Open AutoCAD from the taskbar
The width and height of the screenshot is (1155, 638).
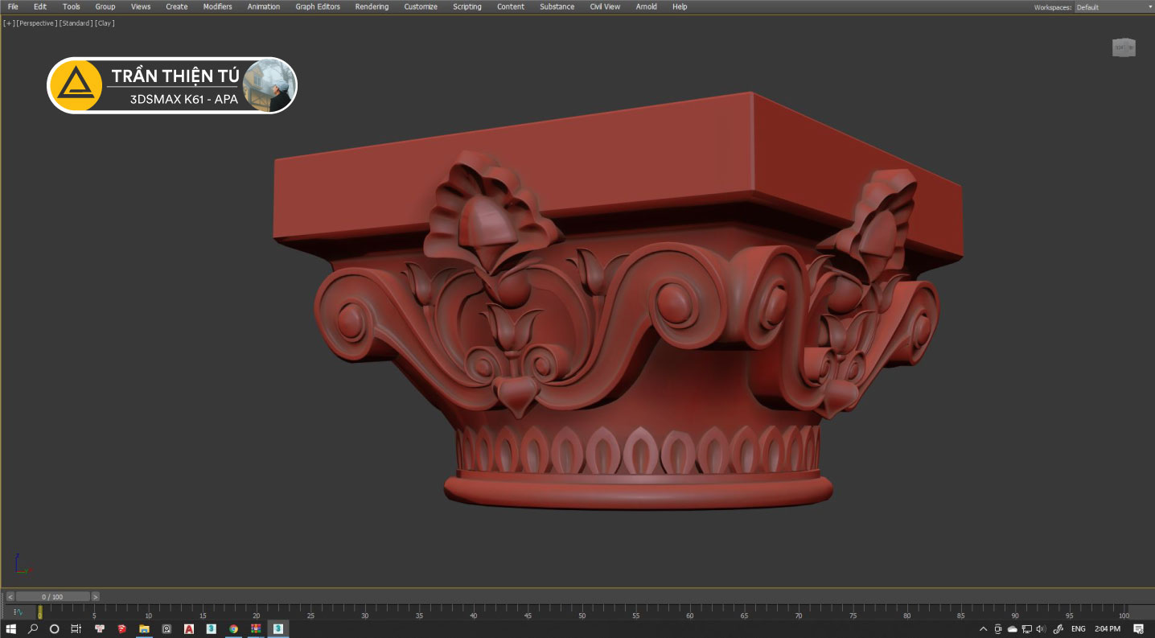pos(189,629)
